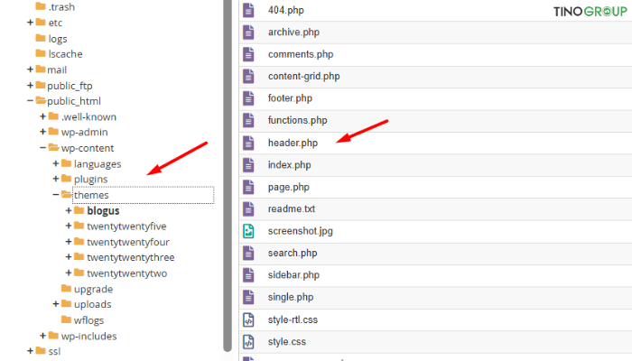Click the blogus folder icon
The height and width of the screenshot is (361, 632).
point(79,210)
